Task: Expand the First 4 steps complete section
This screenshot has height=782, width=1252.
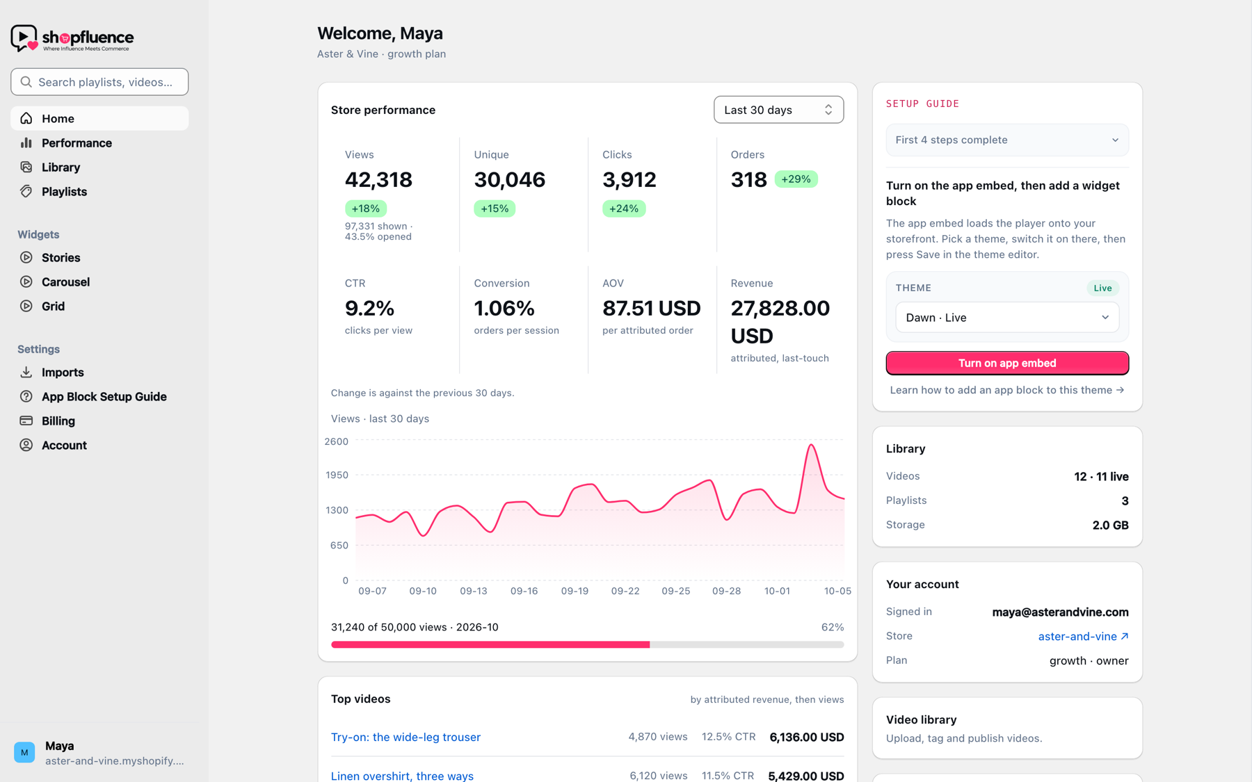Action: pos(1007,140)
